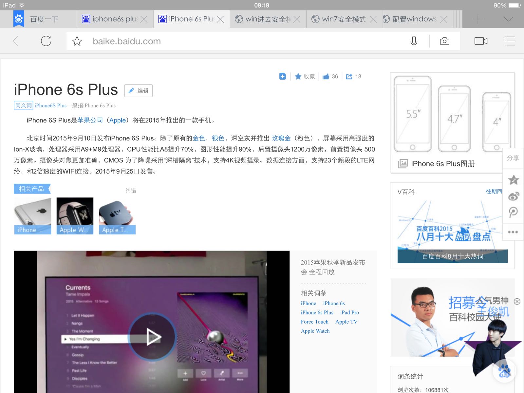Tap the P-shaped share icon in sidebar
The height and width of the screenshot is (393, 524).
pyautogui.click(x=513, y=213)
